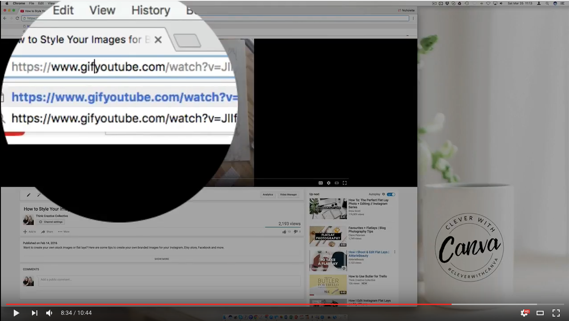569x321 pixels.
Task: Go full screen in the outer player
Action: coord(556,313)
